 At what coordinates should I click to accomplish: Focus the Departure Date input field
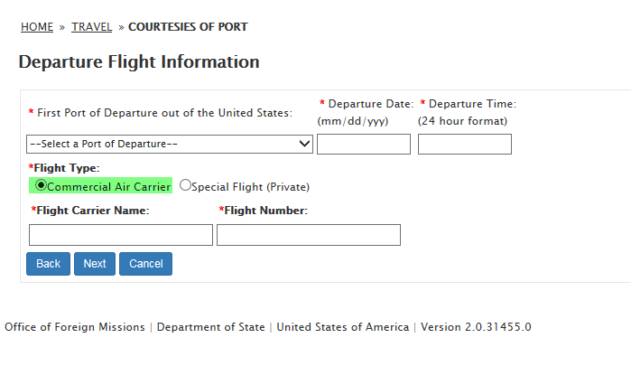pyautogui.click(x=363, y=144)
